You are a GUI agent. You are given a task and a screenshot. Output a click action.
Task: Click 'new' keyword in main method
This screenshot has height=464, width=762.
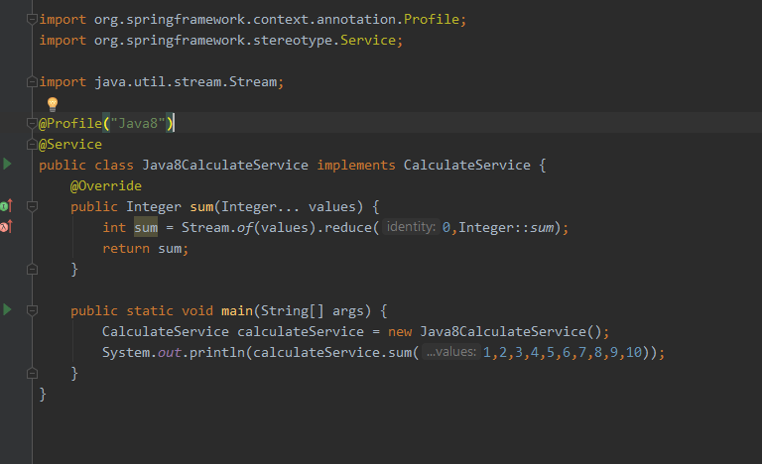(x=400, y=331)
